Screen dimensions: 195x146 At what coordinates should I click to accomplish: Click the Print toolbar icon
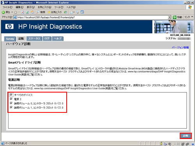pyautogui.click(x=78, y=12)
